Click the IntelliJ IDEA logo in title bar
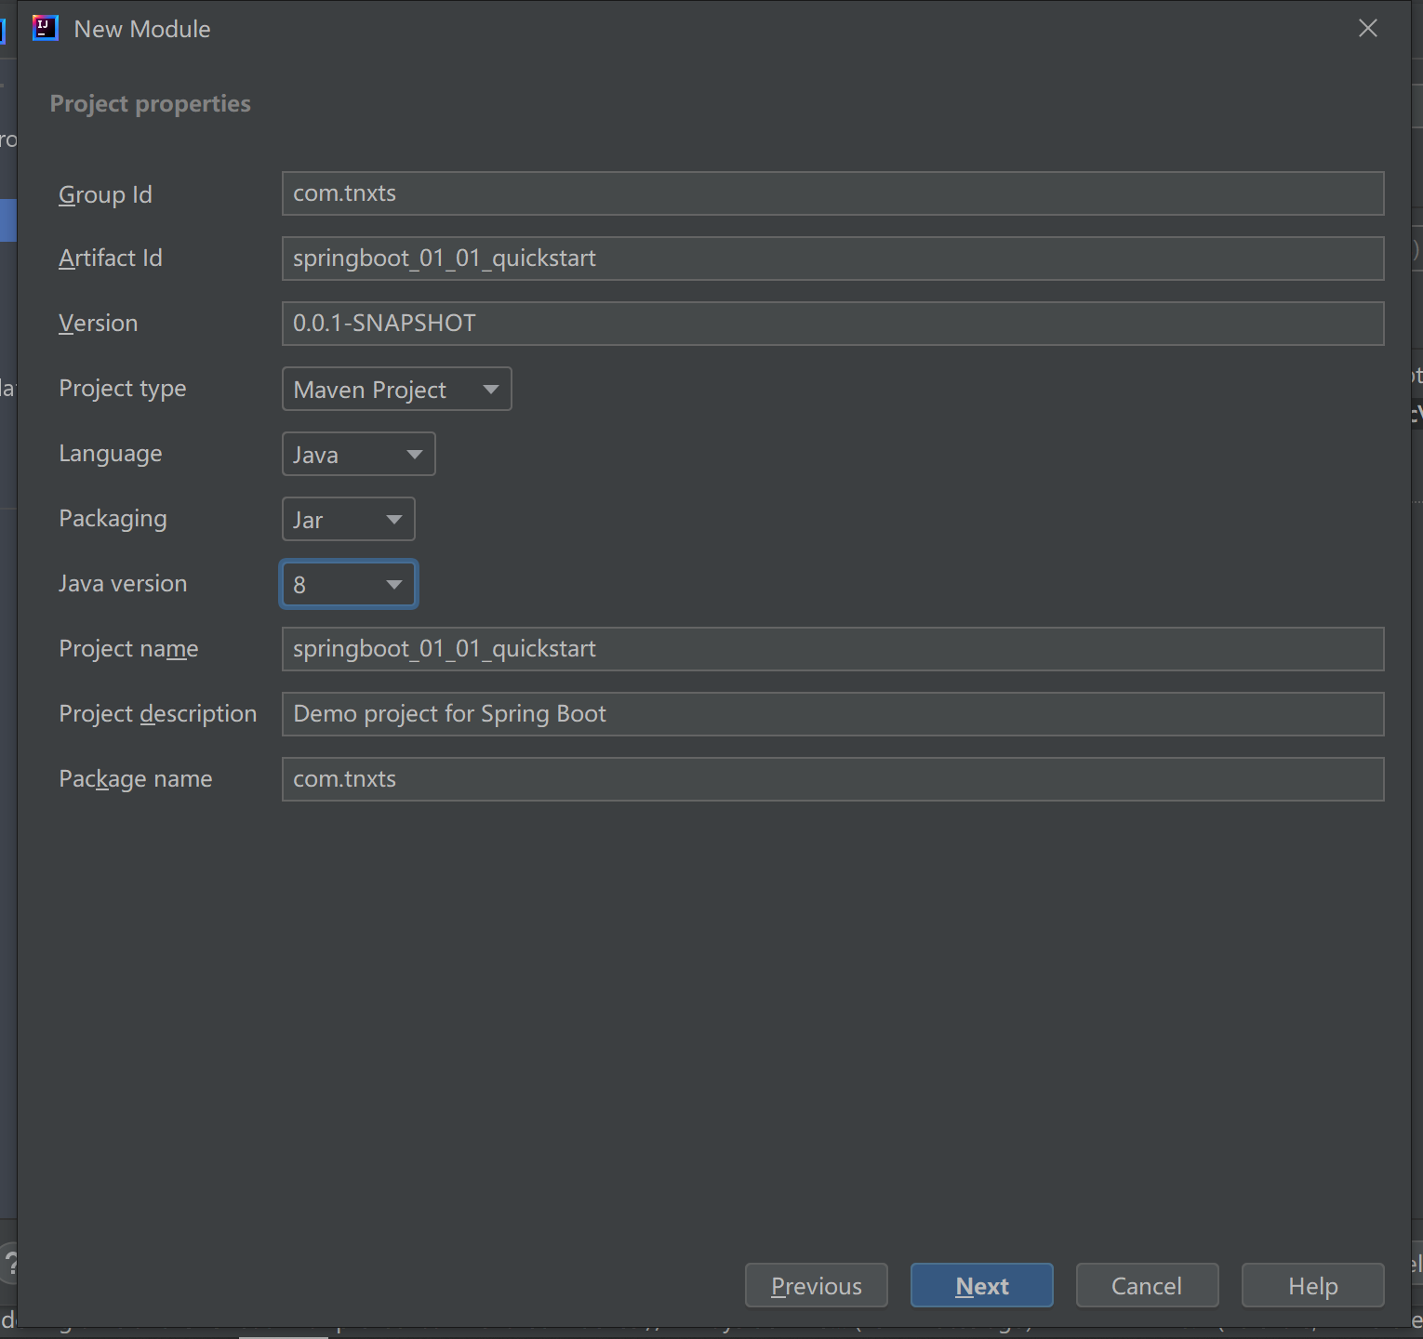The height and width of the screenshot is (1339, 1423). pos(45,29)
